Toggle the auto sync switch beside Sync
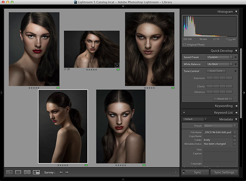246x181 pixels. 184,172
